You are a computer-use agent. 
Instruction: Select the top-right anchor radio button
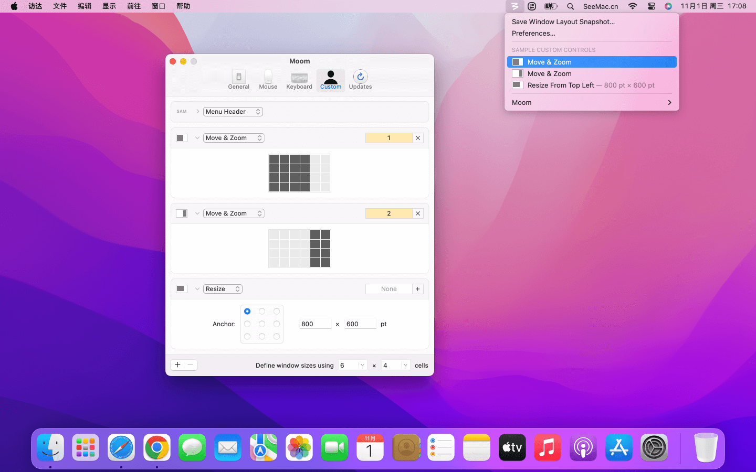coord(277,312)
